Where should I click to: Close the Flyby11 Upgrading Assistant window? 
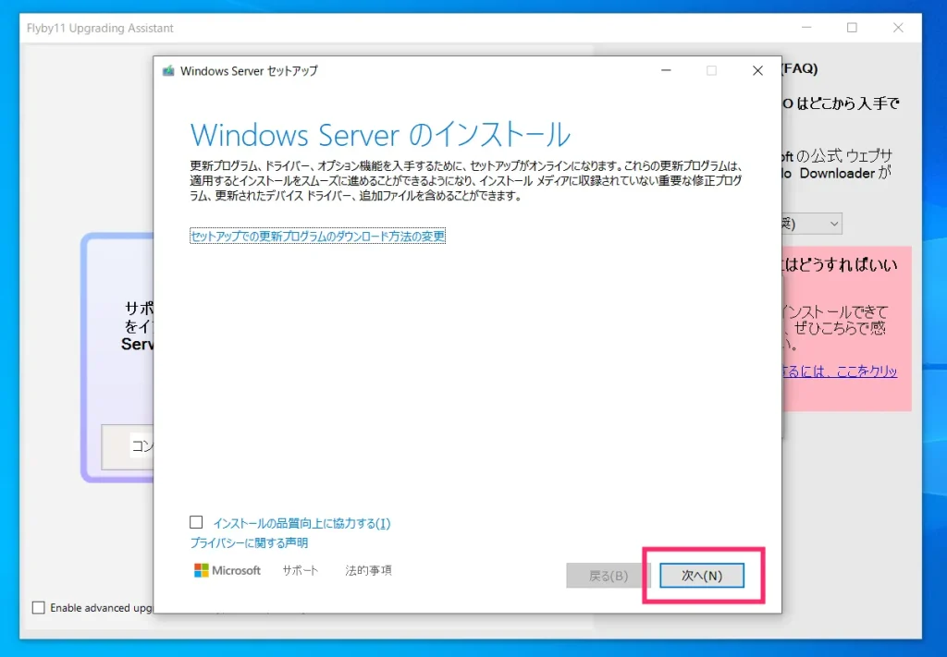click(898, 28)
